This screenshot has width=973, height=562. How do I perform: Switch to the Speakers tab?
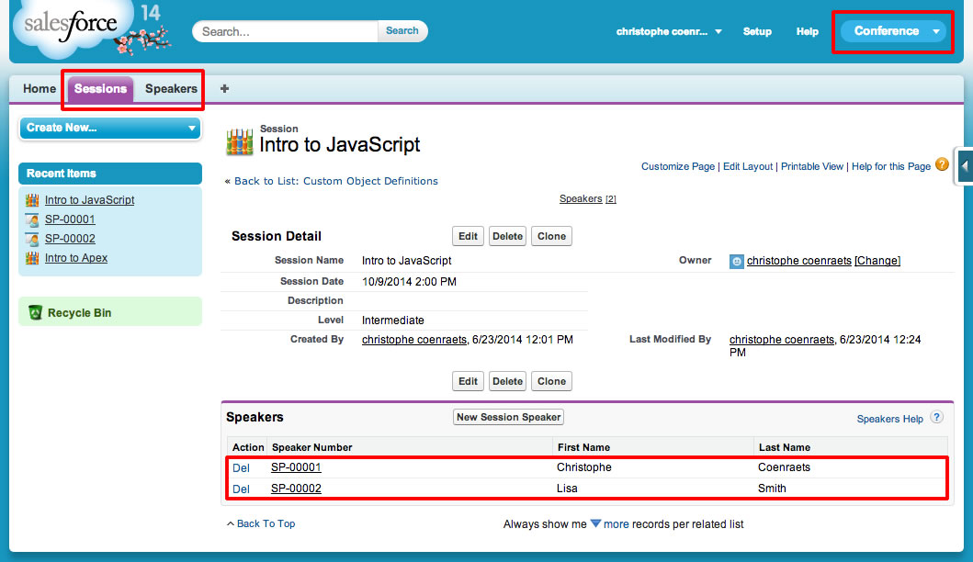click(x=171, y=89)
